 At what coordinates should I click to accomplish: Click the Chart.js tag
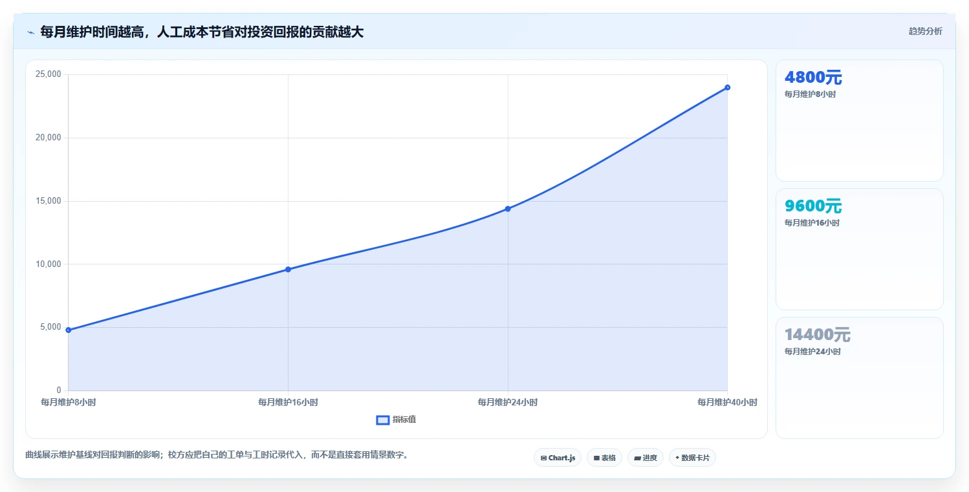point(558,458)
